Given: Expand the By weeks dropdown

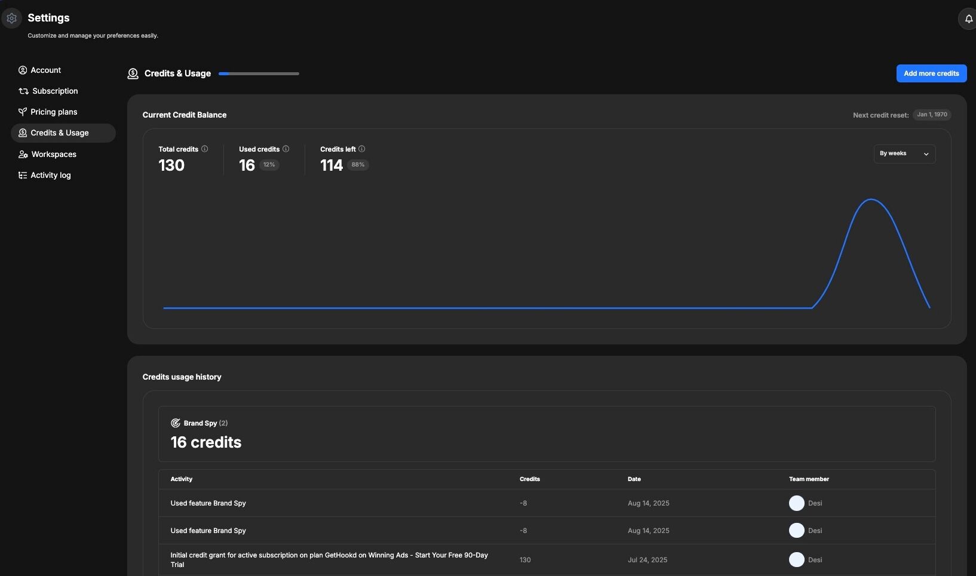Looking at the screenshot, I should 904,154.
